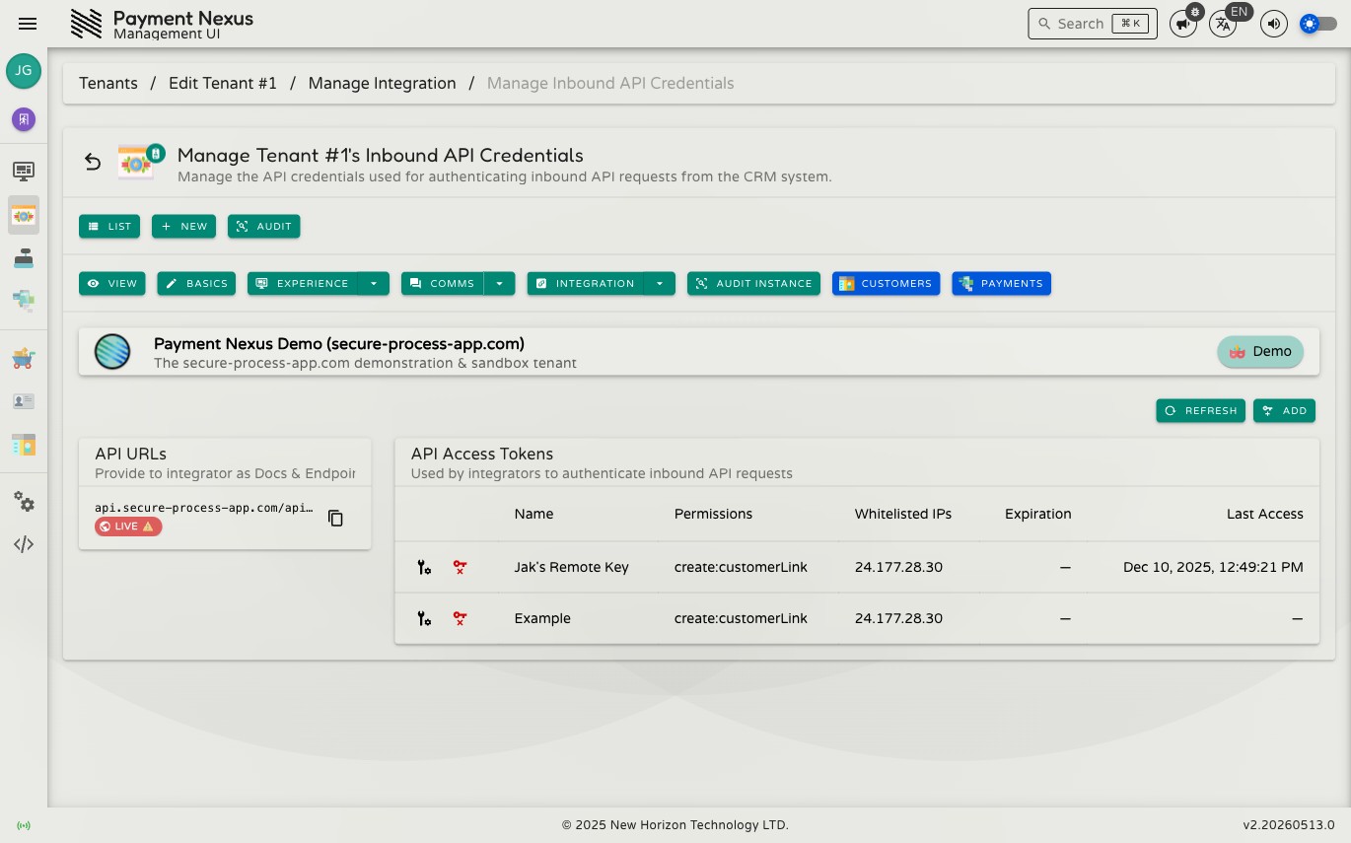
Task: Click the megaphone announcements icon
Action: [1183, 24]
